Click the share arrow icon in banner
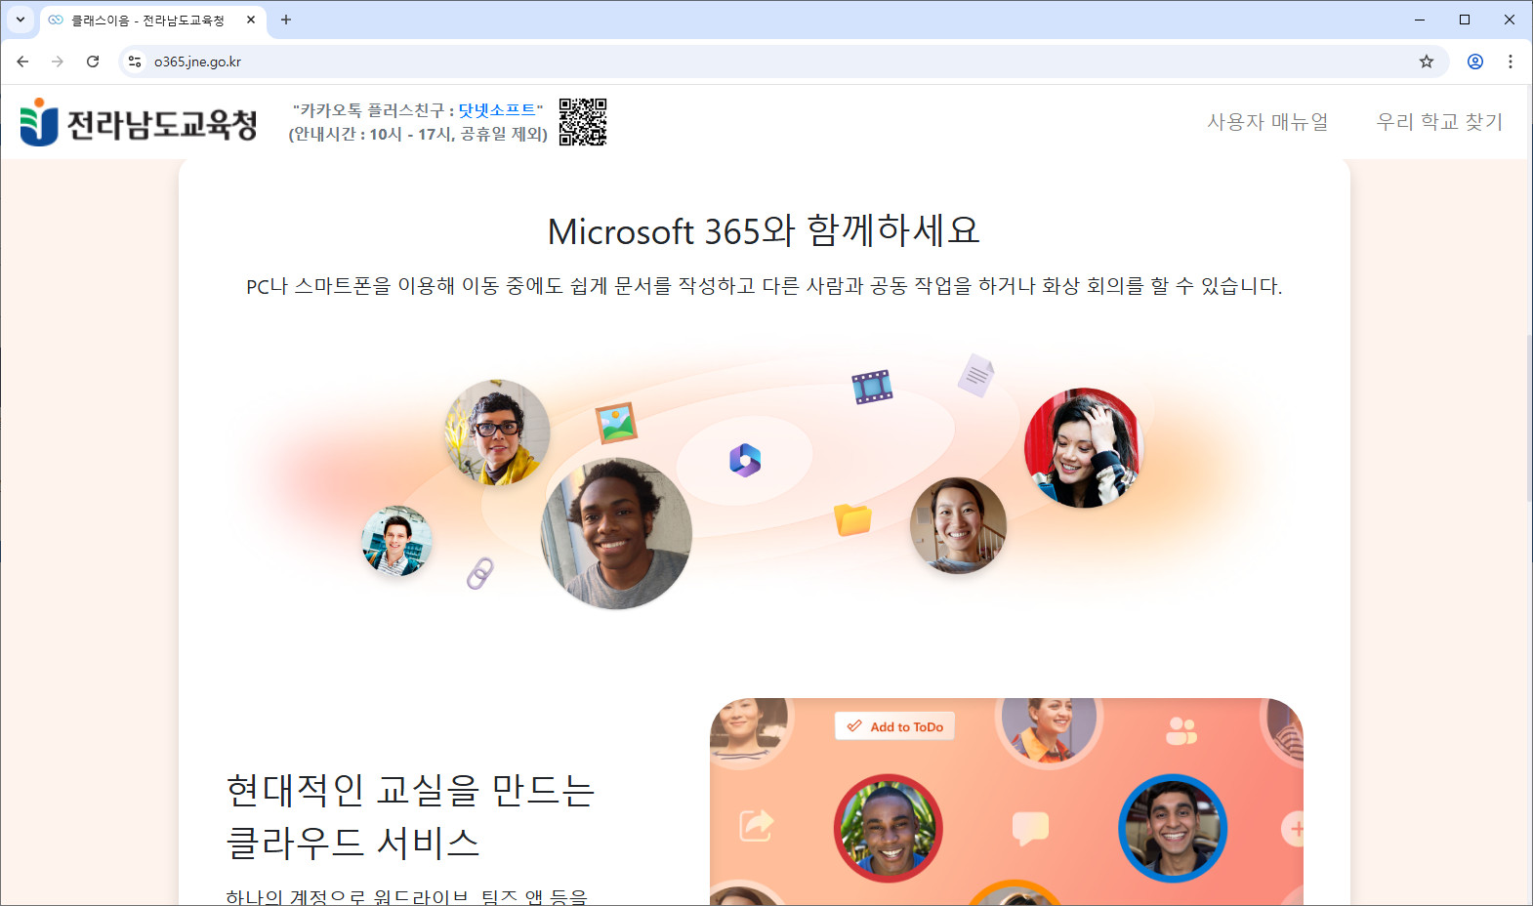The image size is (1533, 906). 757,825
